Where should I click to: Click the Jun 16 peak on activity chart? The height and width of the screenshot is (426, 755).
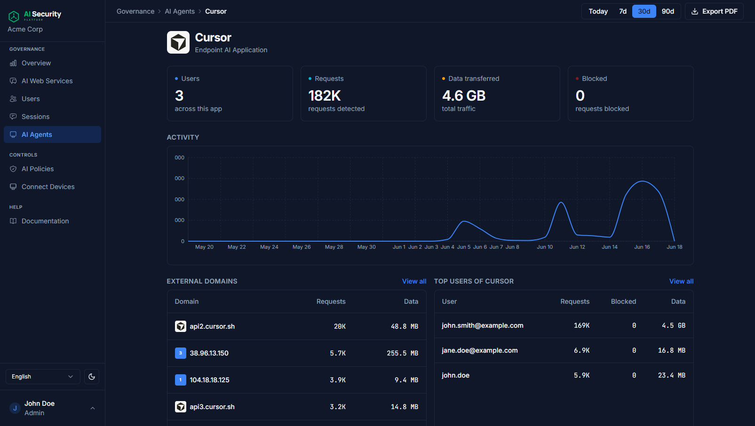pos(642,181)
